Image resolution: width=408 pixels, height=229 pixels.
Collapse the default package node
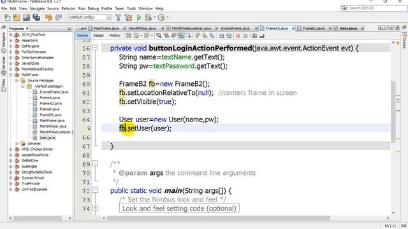coord(23,87)
